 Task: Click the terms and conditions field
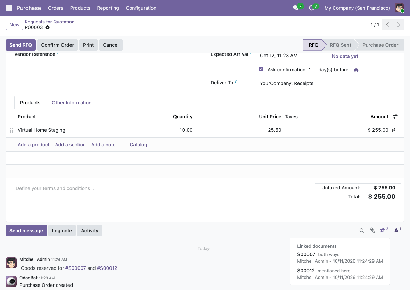[56, 188]
